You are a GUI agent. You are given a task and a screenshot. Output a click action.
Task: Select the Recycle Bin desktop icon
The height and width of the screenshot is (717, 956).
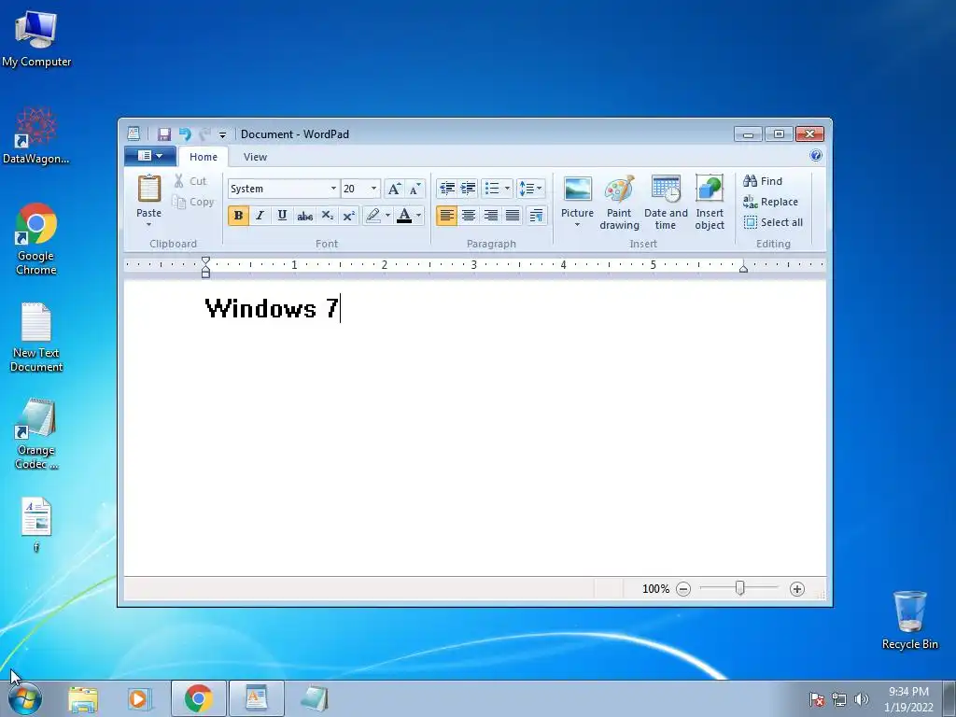coord(909,620)
